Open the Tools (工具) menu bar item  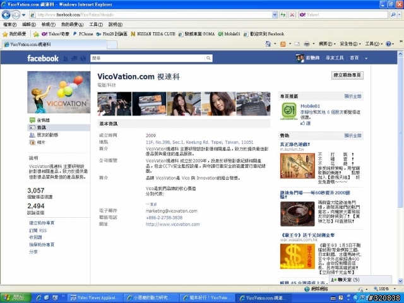(96, 25)
